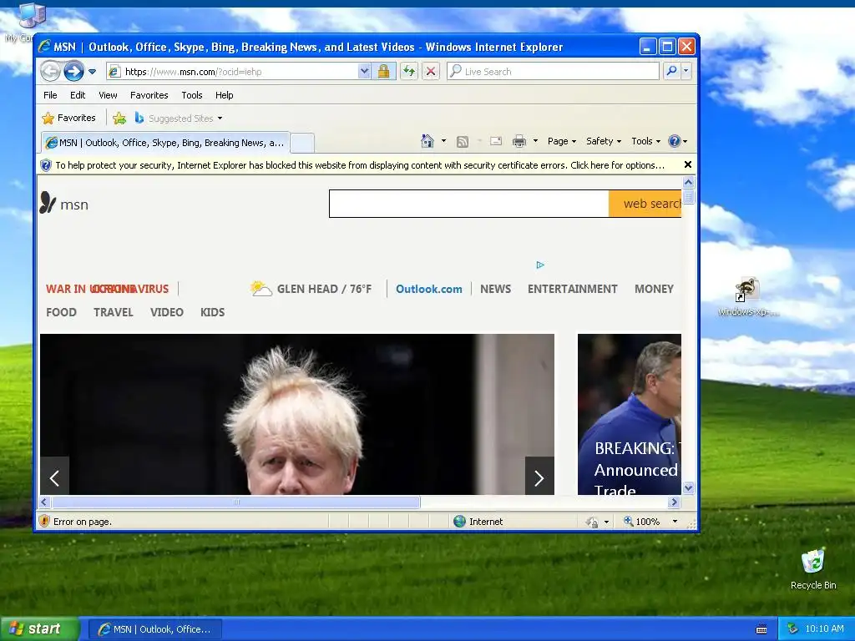Click the Glen Head weather sun icon

pyautogui.click(x=261, y=288)
